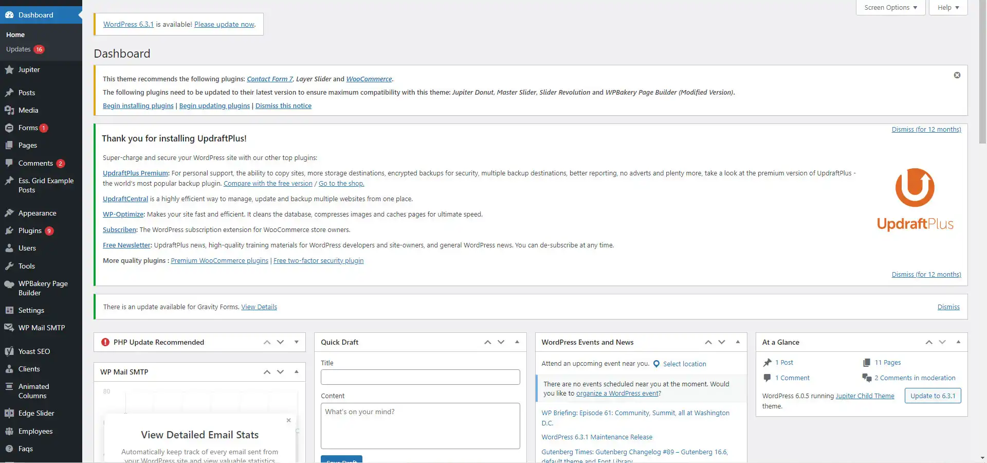Click the Plugins plug icon
987x463 pixels.
click(9, 230)
